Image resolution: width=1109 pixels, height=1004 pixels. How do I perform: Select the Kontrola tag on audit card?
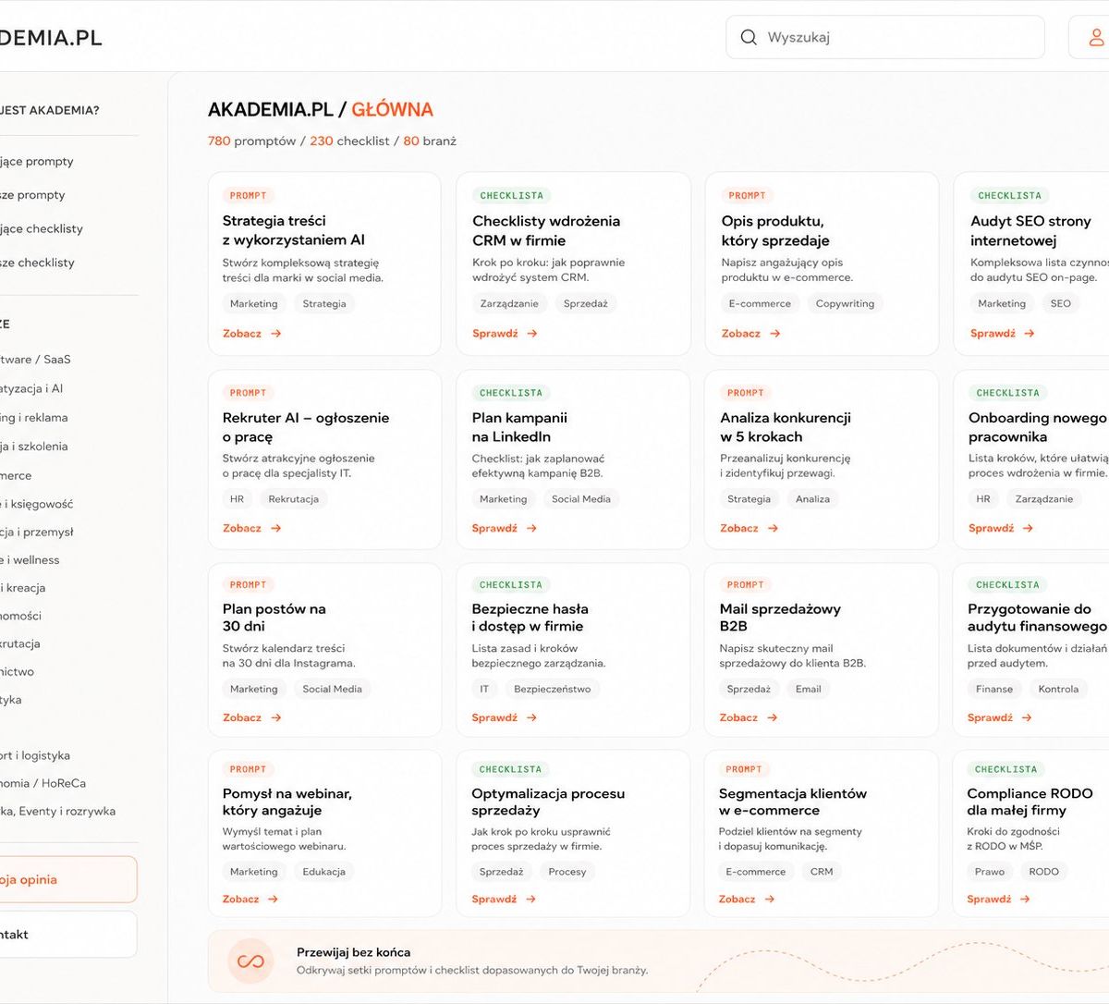pyautogui.click(x=1058, y=689)
